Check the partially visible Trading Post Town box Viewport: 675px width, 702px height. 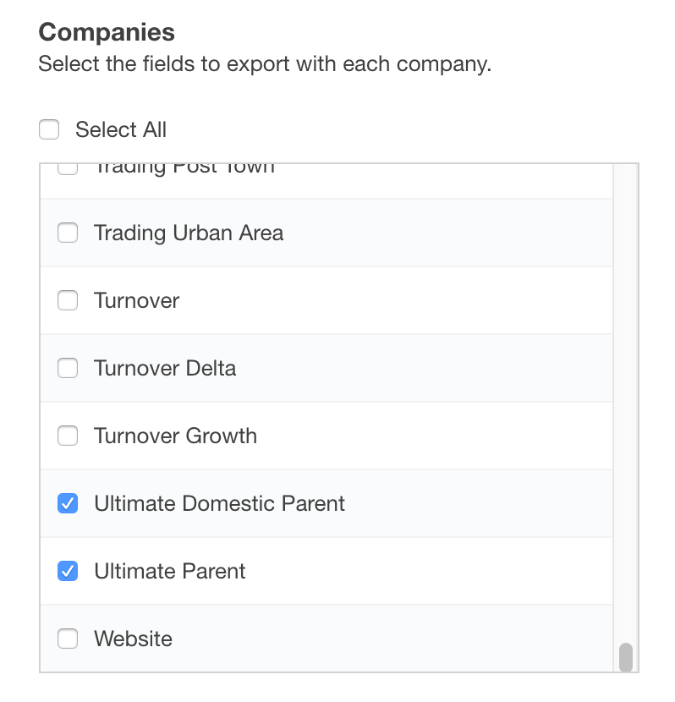[68, 169]
